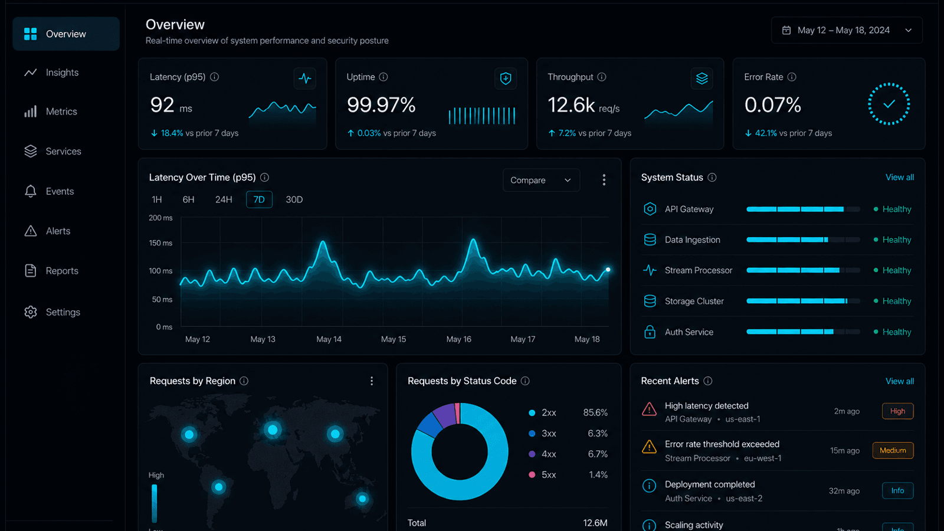Click the Uptime shield icon button
The height and width of the screenshot is (531, 944).
pyautogui.click(x=506, y=78)
